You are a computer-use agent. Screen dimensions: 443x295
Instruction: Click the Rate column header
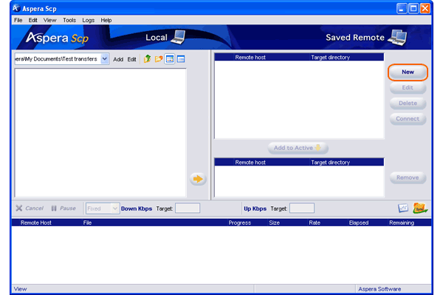(x=315, y=223)
